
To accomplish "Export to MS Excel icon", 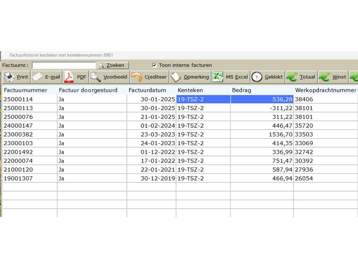I will 218,77.
